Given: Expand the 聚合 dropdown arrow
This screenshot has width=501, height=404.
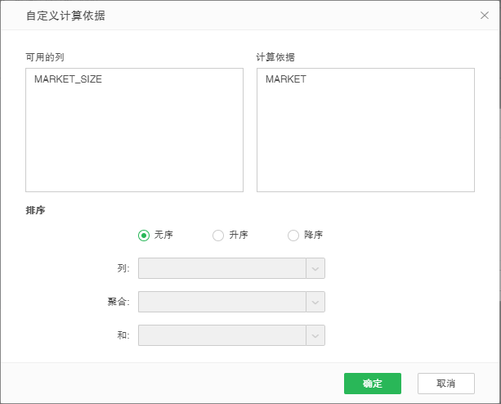Looking at the screenshot, I should coord(315,302).
